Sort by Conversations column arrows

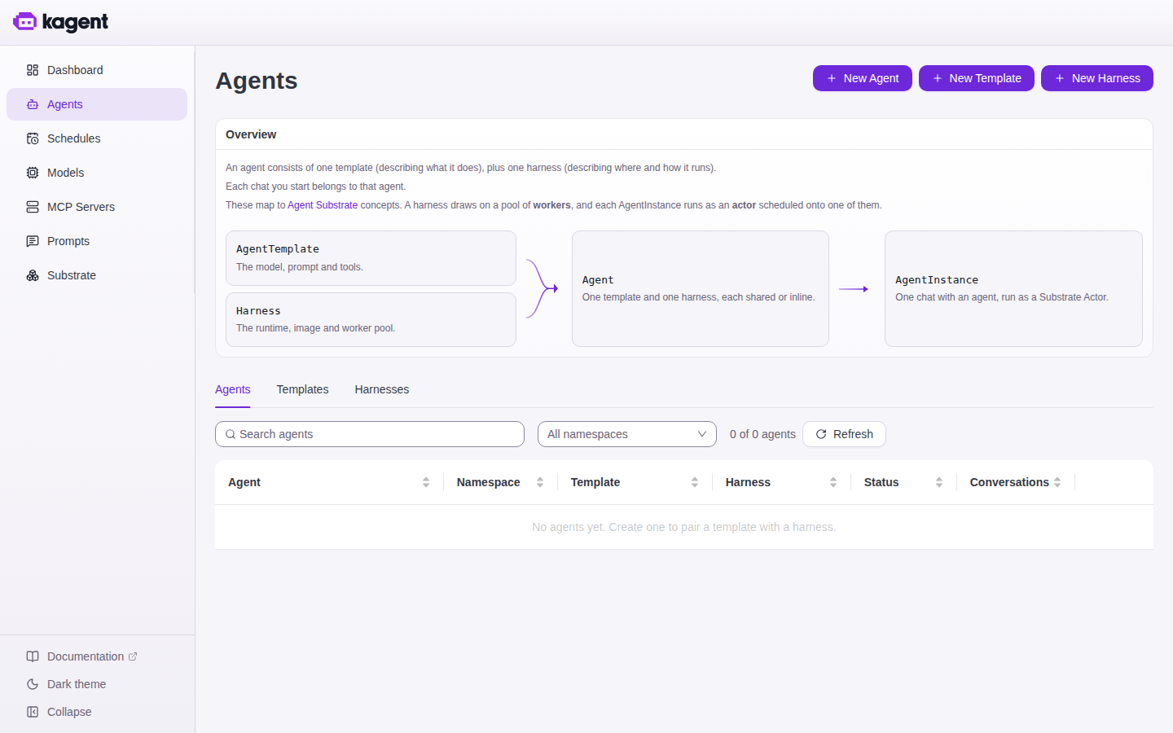(1057, 482)
